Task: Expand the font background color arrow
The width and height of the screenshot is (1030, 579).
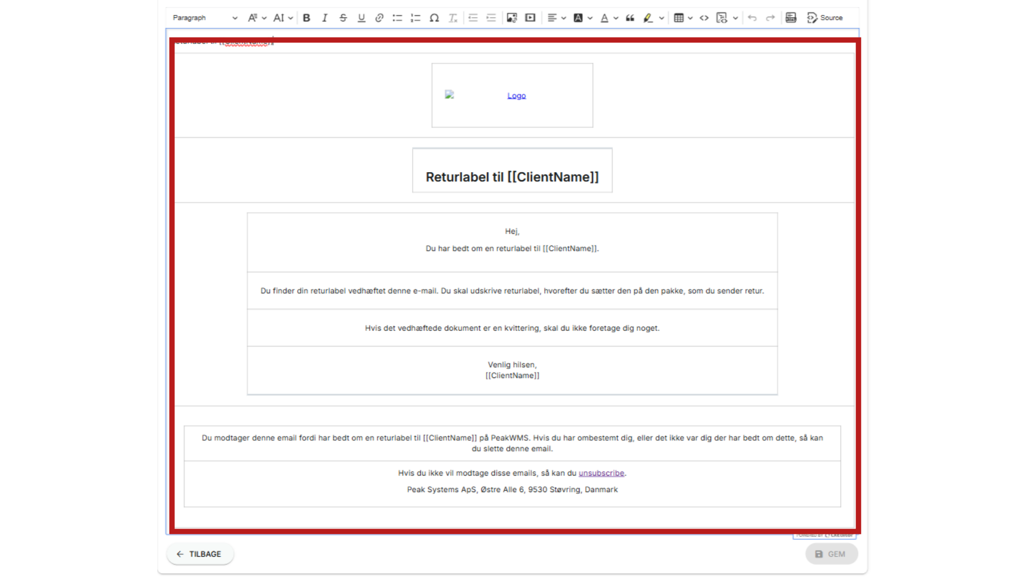Action: [x=590, y=18]
